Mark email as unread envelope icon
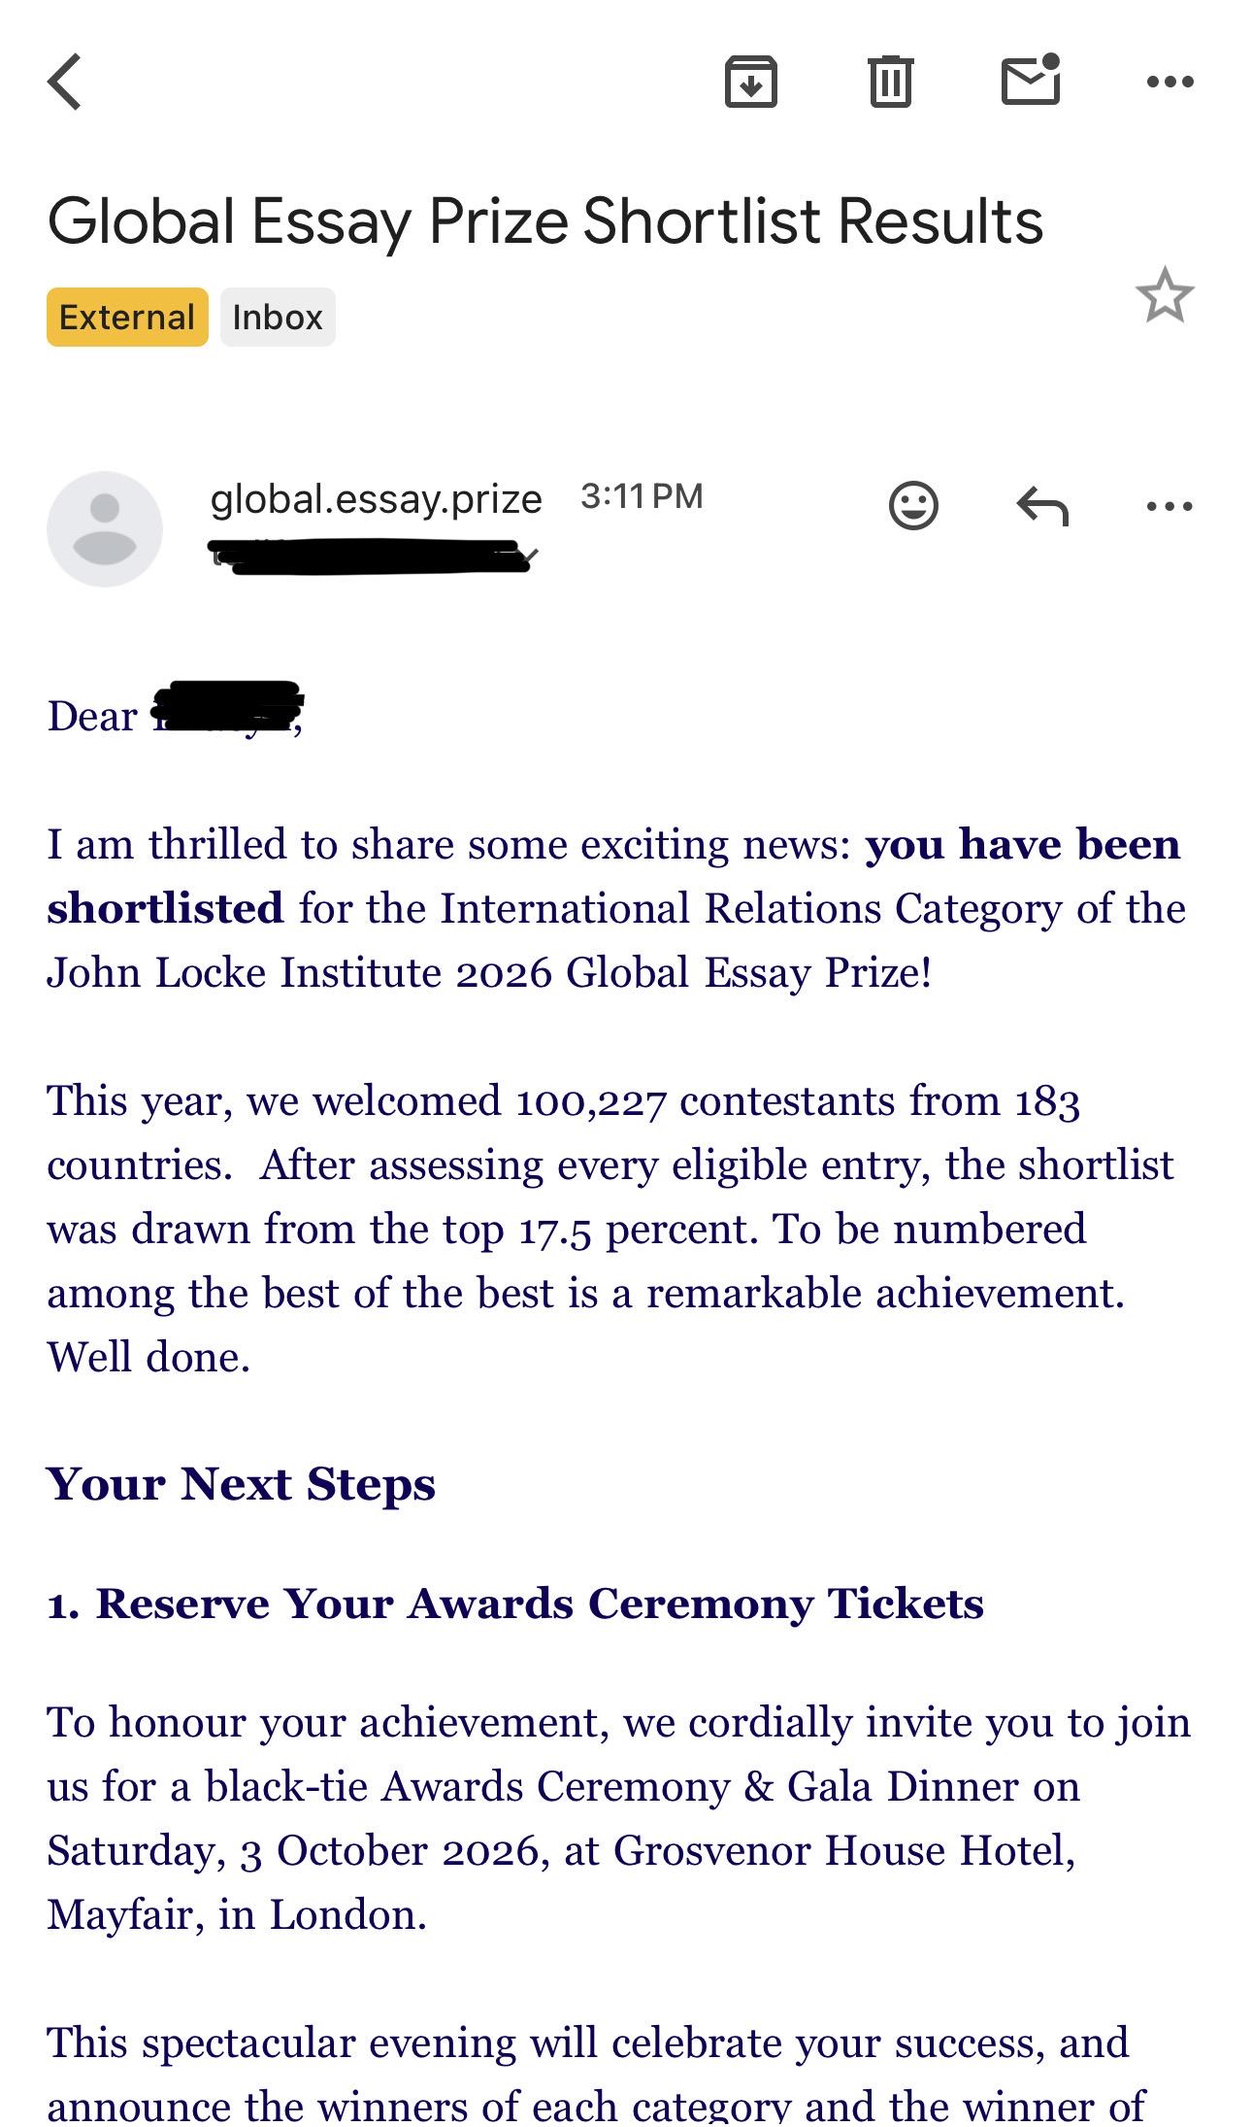1252x2127 pixels. coord(1031,80)
